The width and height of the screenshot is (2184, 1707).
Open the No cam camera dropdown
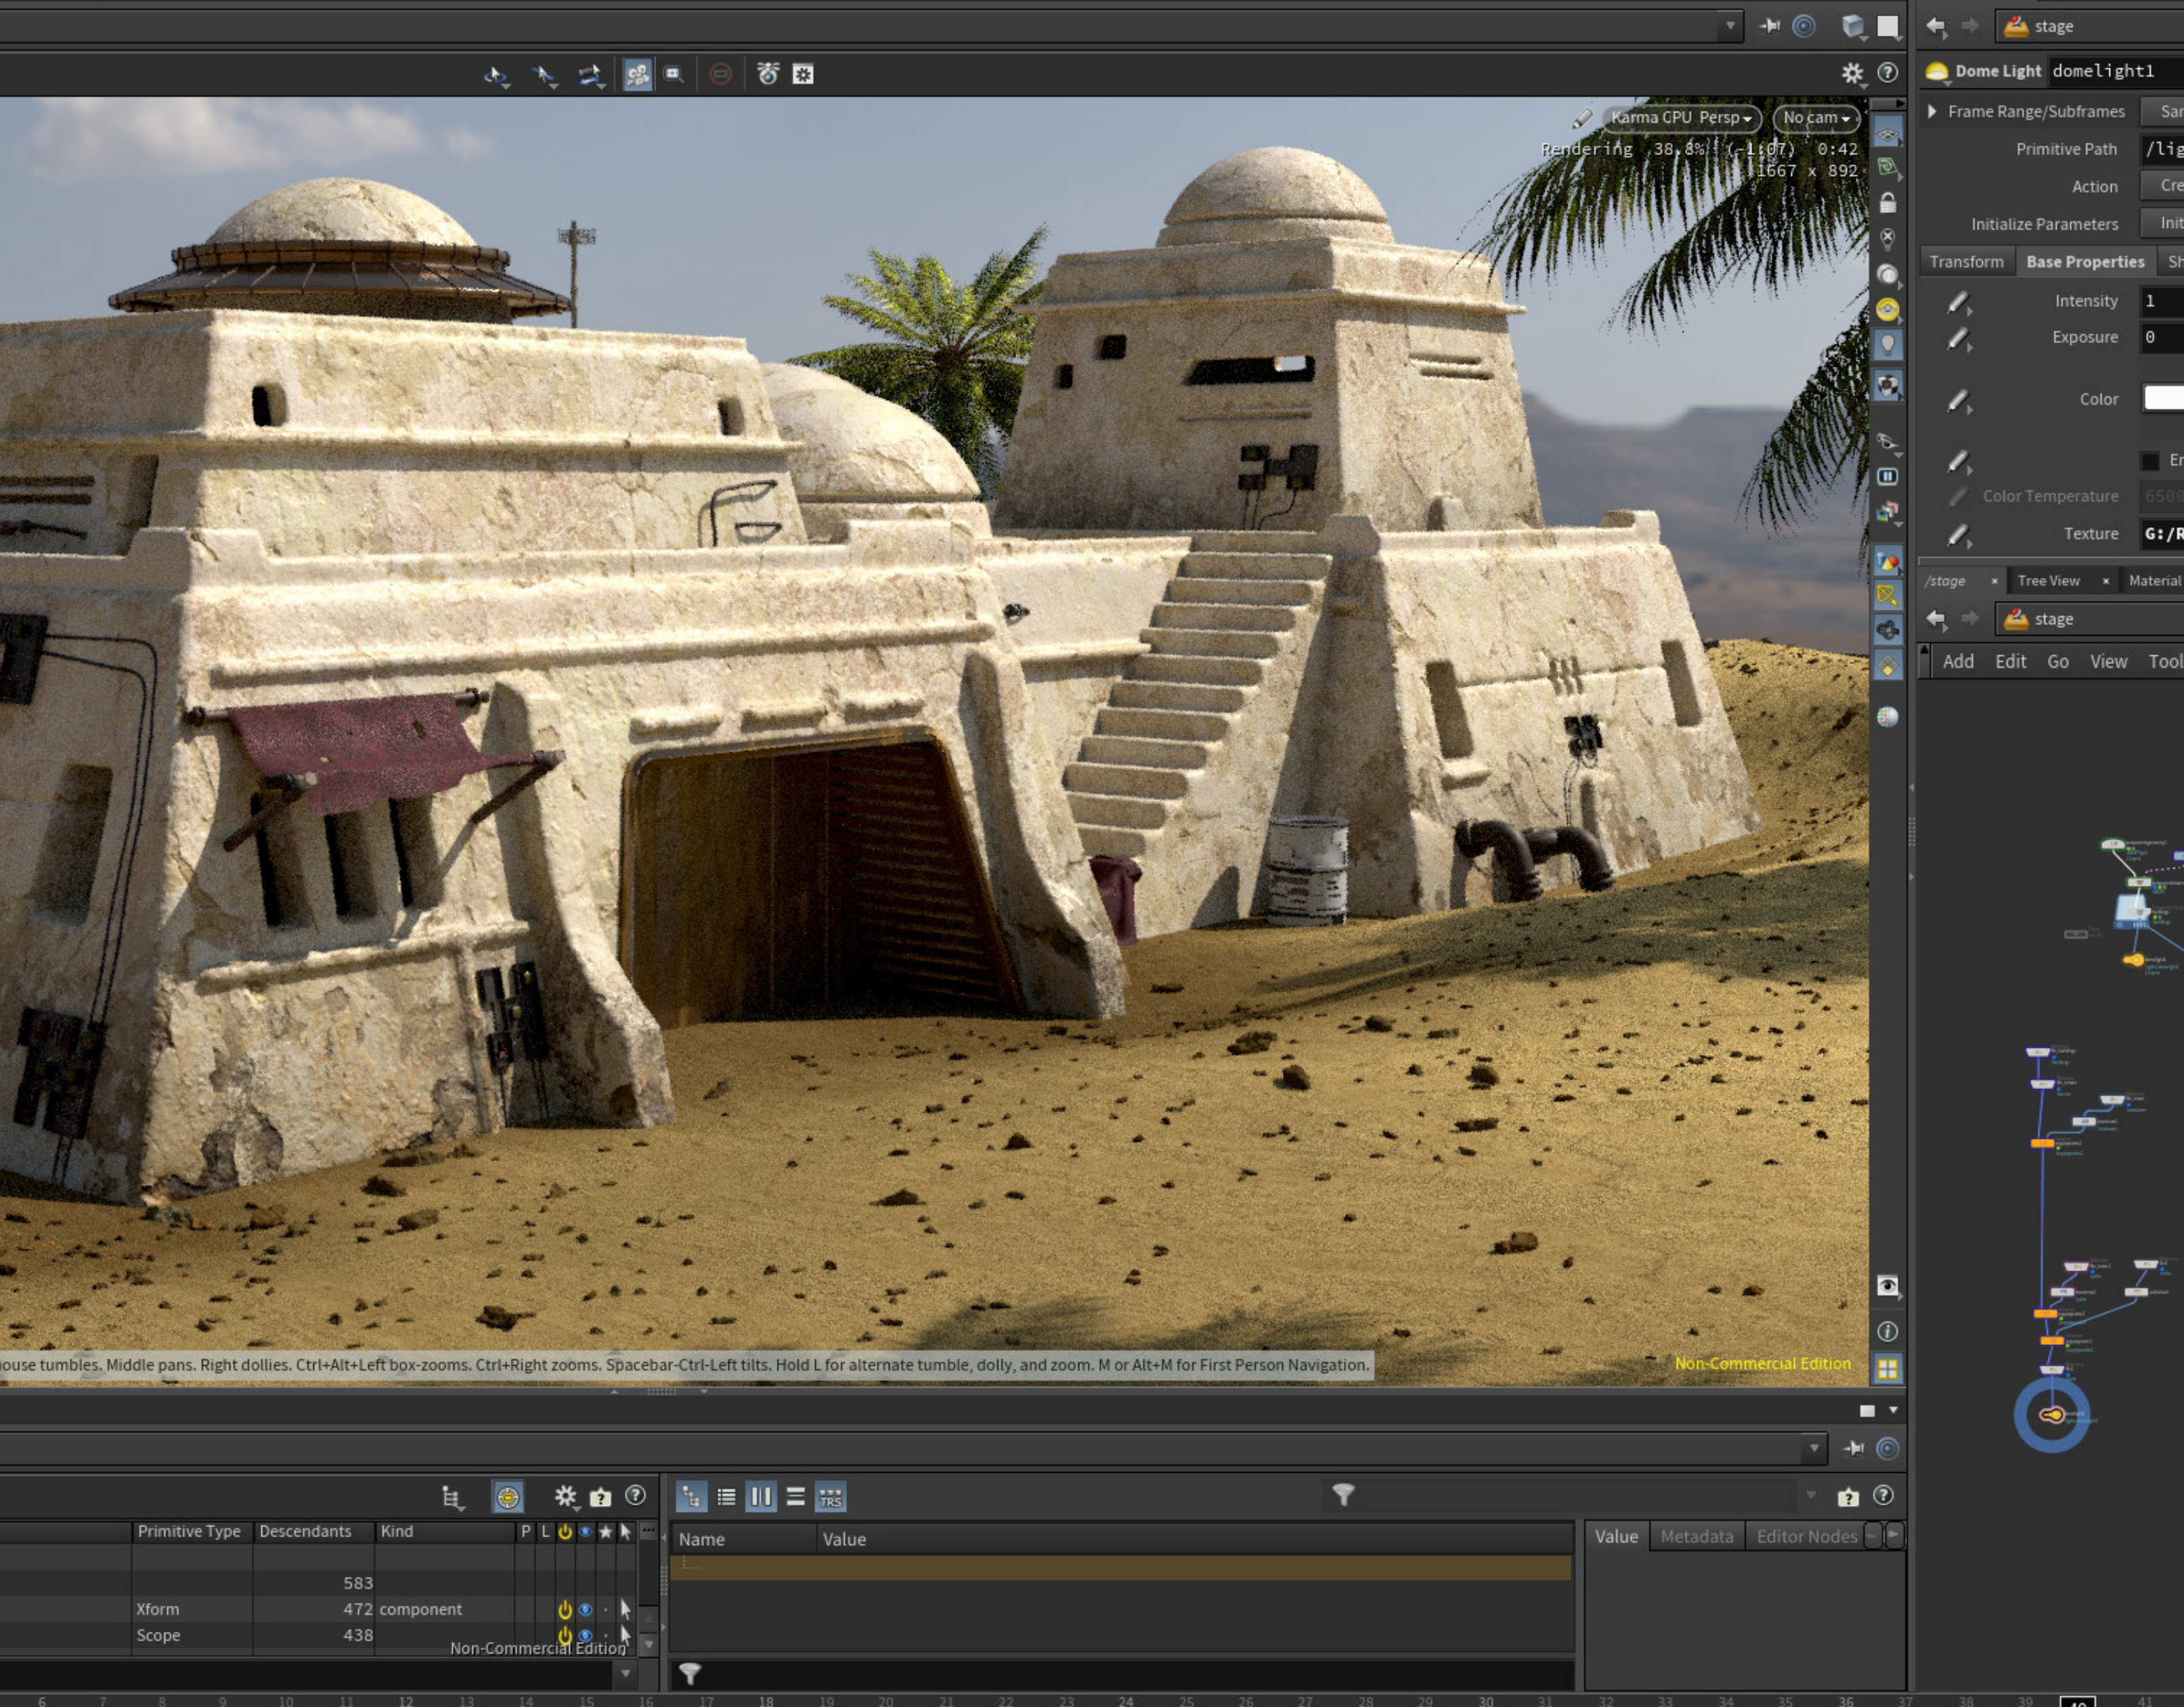click(x=1815, y=118)
